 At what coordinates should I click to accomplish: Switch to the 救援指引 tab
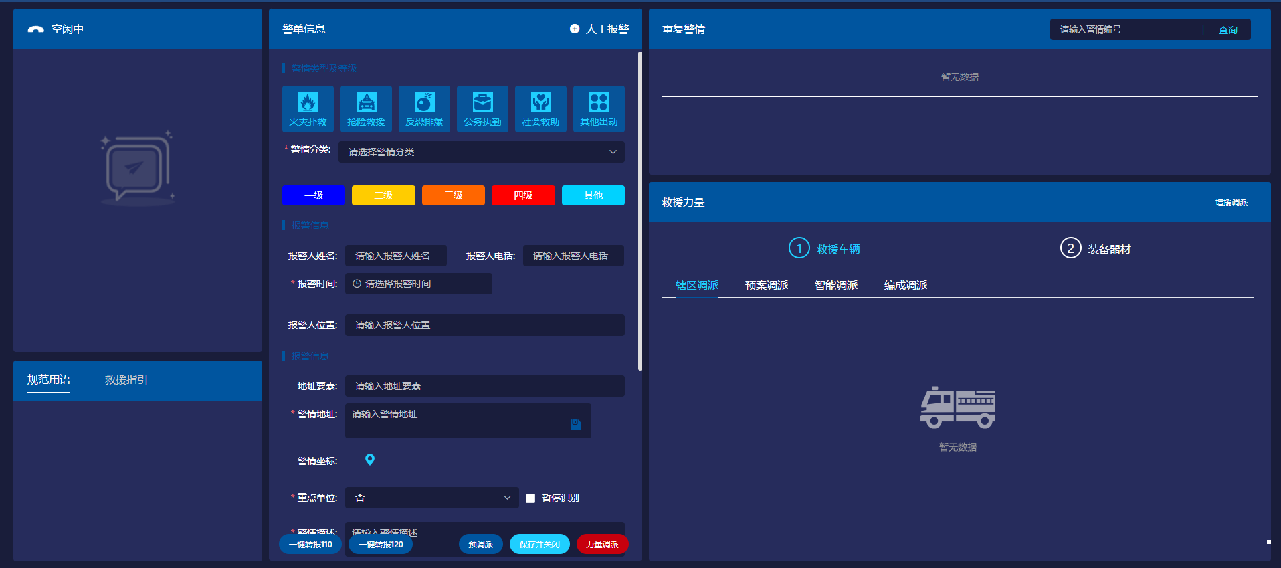tap(126, 380)
